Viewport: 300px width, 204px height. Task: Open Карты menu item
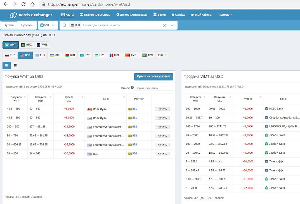(67, 15)
